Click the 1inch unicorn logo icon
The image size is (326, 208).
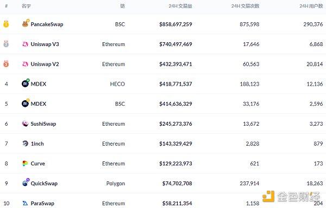click(x=25, y=144)
